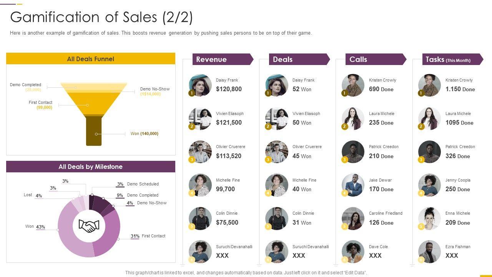Screen dimensions: 492x277
Task: Click Daisy Frank's Revenue rank 1 badge
Action: [x=191, y=93]
